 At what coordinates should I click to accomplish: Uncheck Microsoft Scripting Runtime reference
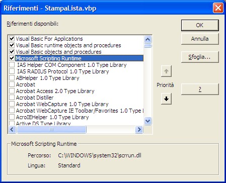pos(12,58)
